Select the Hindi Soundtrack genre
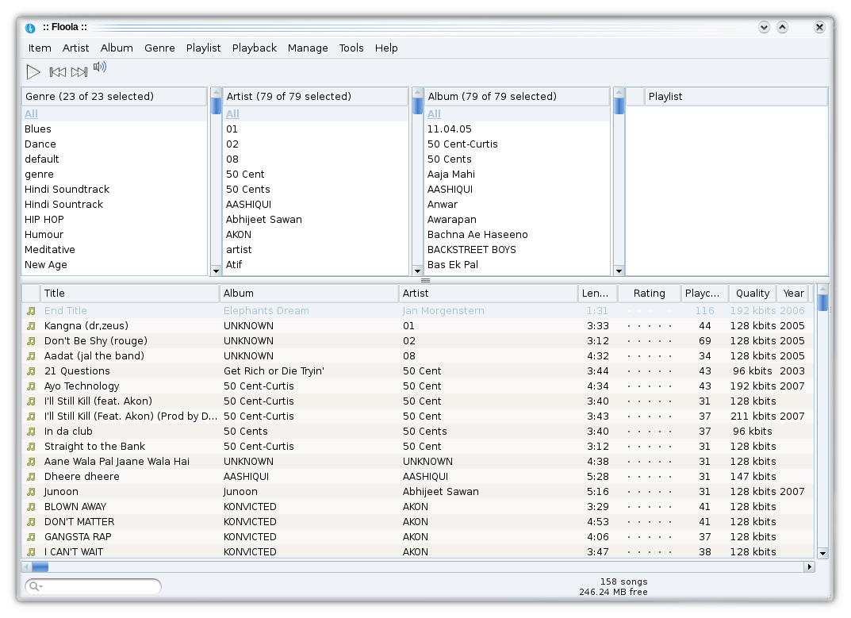 pos(67,190)
